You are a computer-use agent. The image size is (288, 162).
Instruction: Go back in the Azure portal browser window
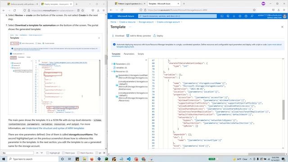(x=111, y=10)
